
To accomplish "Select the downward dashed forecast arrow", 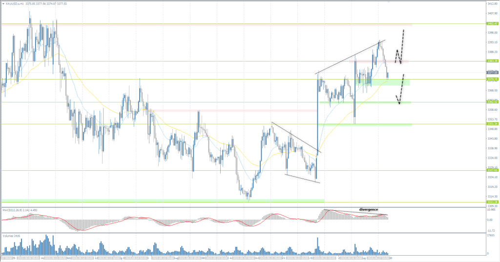I will [402, 89].
